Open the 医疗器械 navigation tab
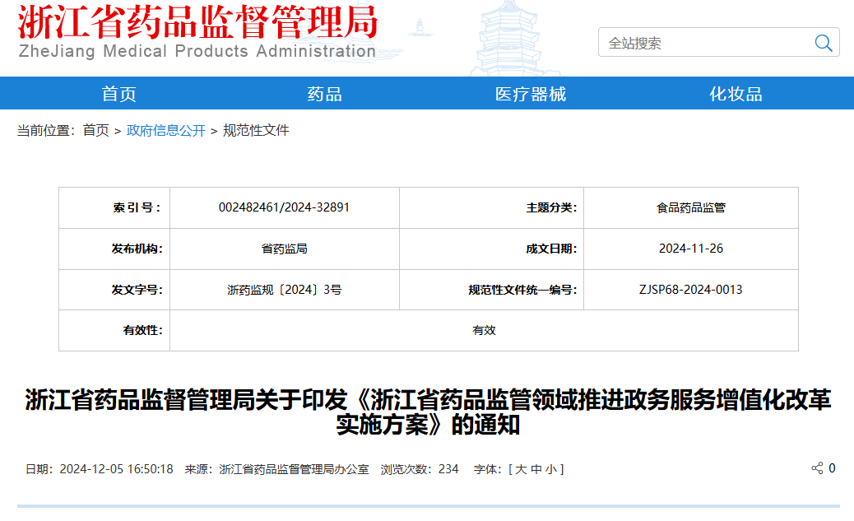 point(530,94)
